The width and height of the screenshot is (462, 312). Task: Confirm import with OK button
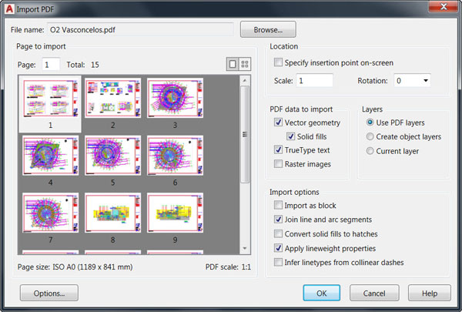pyautogui.click(x=321, y=293)
